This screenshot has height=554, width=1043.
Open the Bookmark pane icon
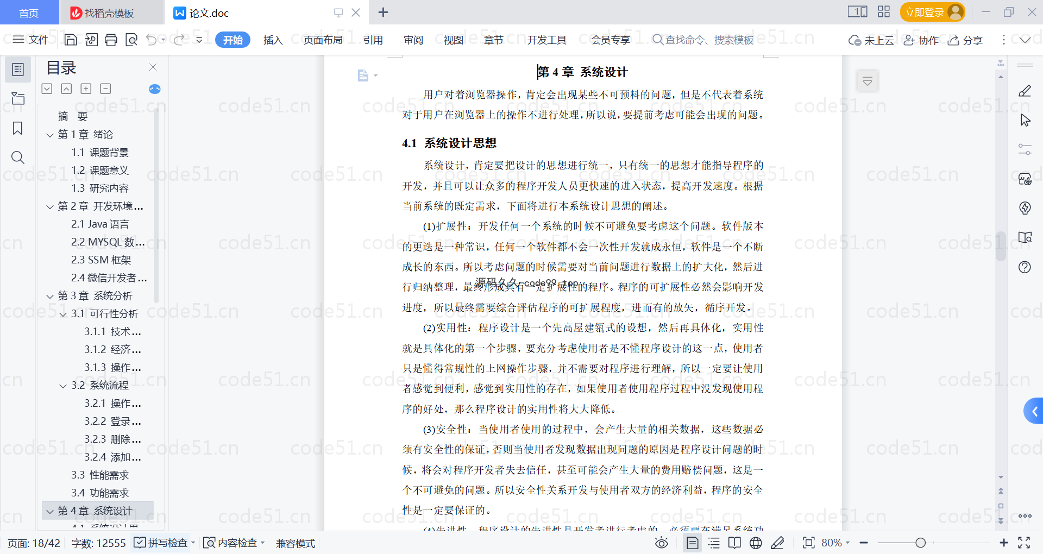(18, 128)
